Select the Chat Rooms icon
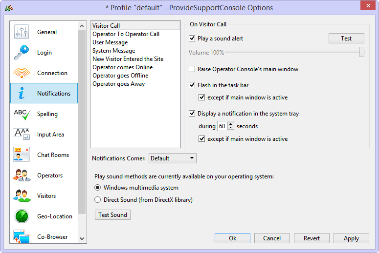This screenshot has height=253, width=379. coord(22,155)
